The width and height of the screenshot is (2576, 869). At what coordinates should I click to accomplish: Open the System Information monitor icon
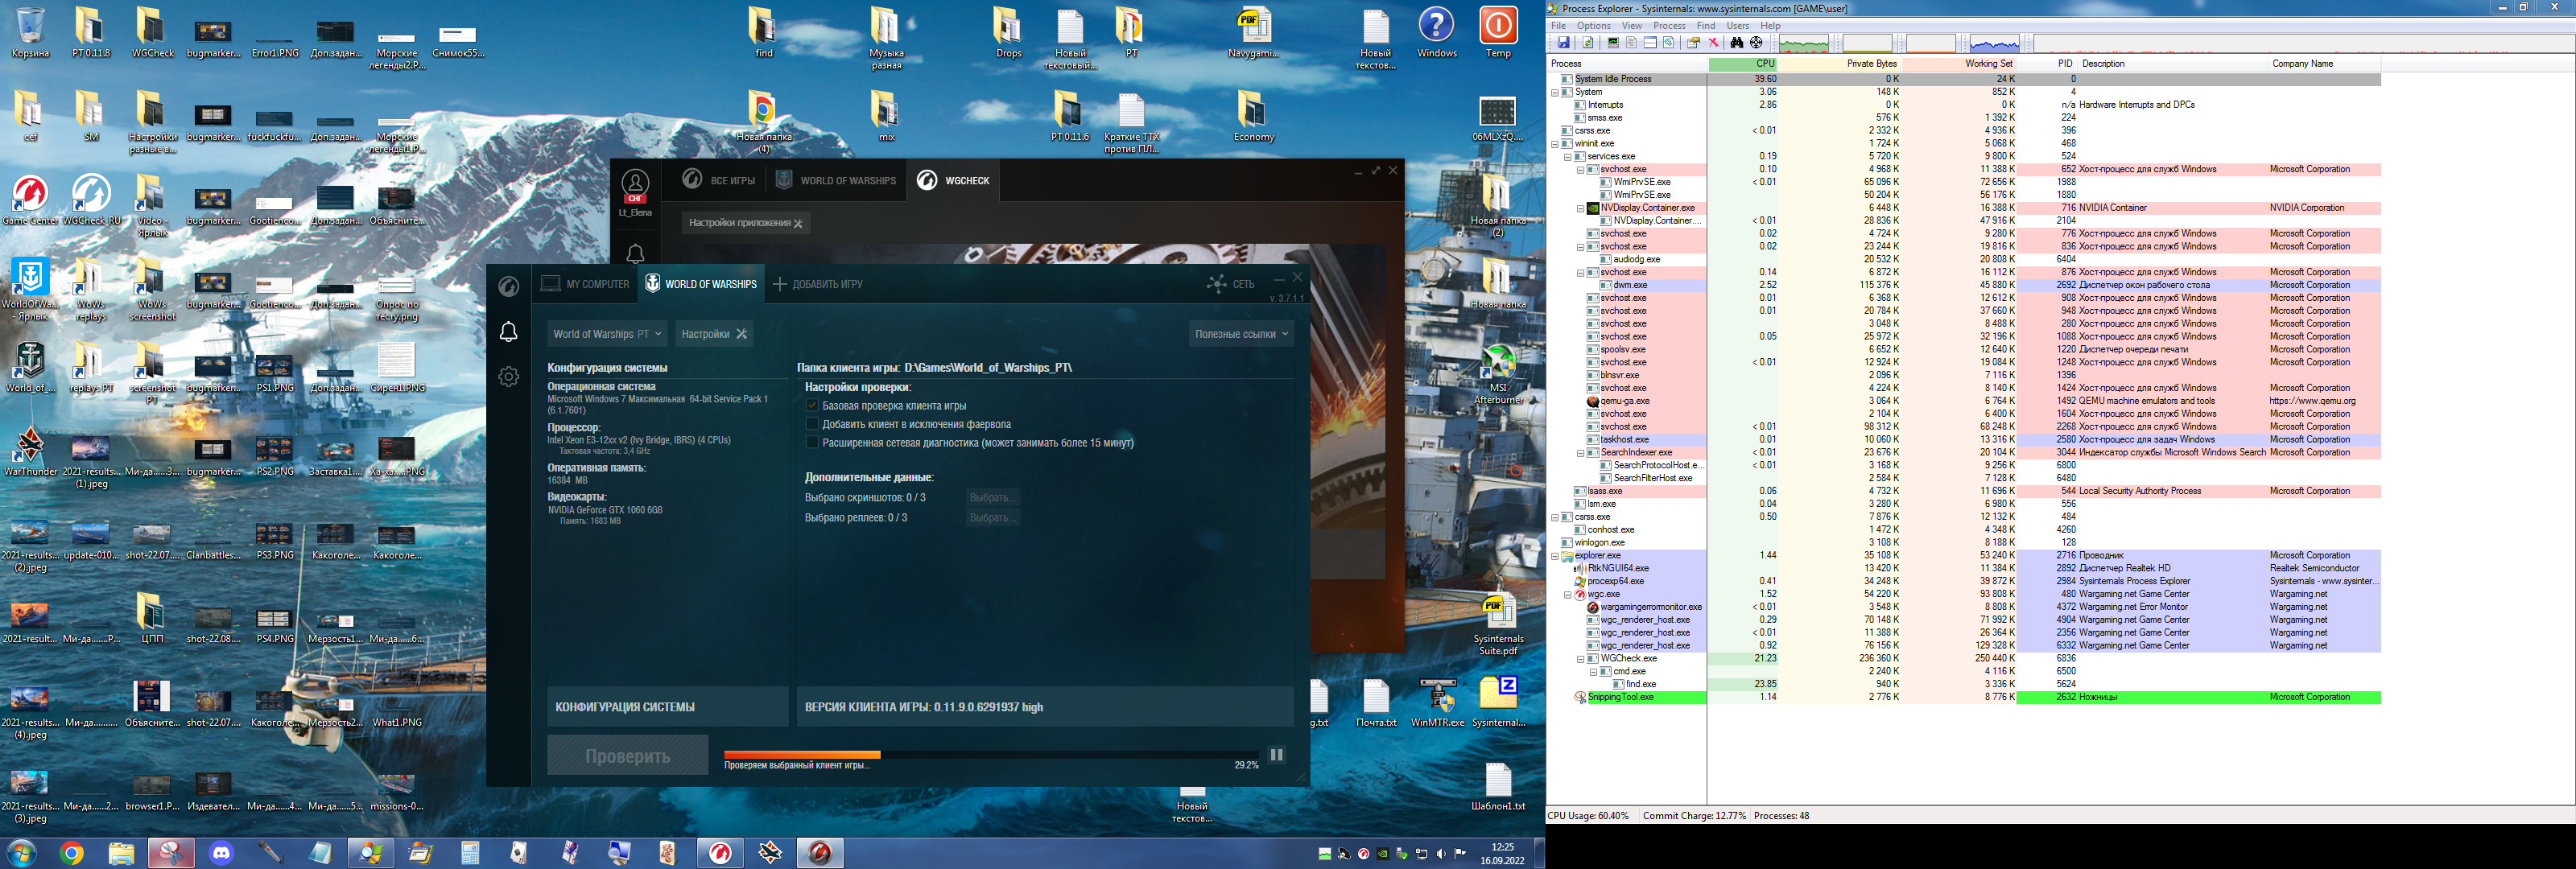[1612, 43]
